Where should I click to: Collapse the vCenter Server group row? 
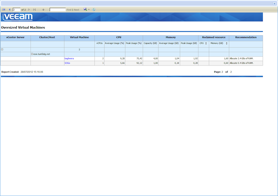[x=2, y=49]
